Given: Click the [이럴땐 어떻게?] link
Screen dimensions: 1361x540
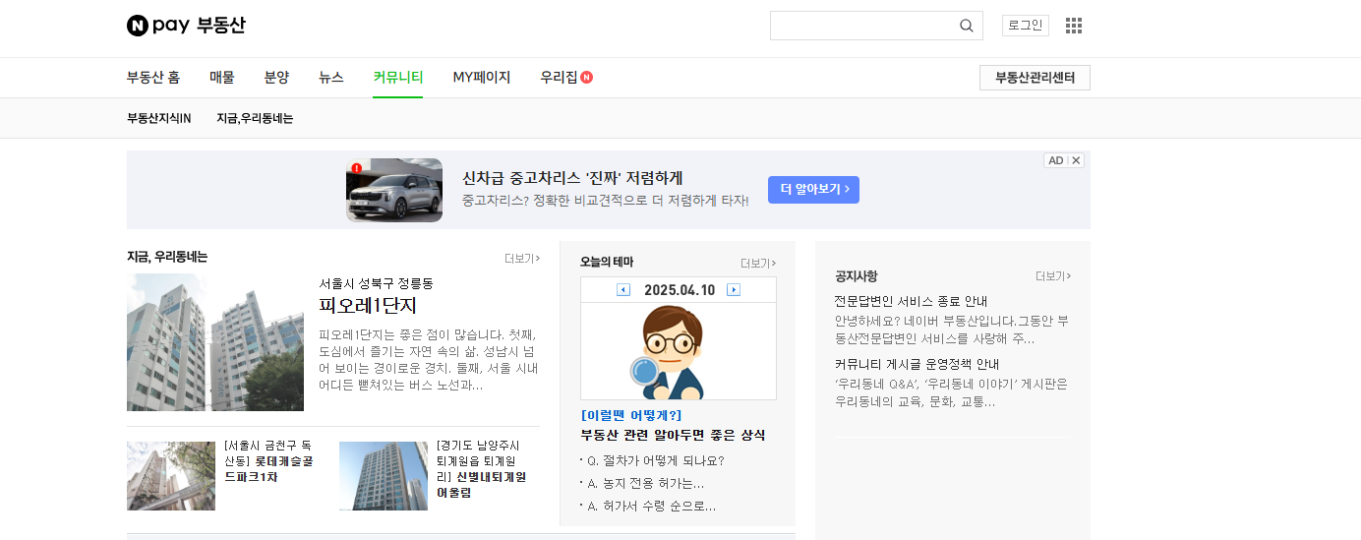Looking at the screenshot, I should (631, 415).
